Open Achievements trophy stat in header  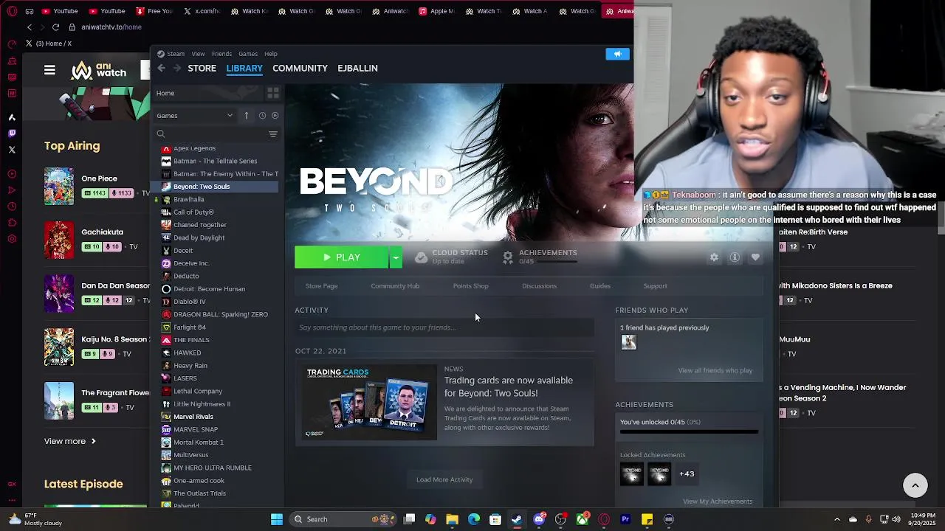click(540, 257)
